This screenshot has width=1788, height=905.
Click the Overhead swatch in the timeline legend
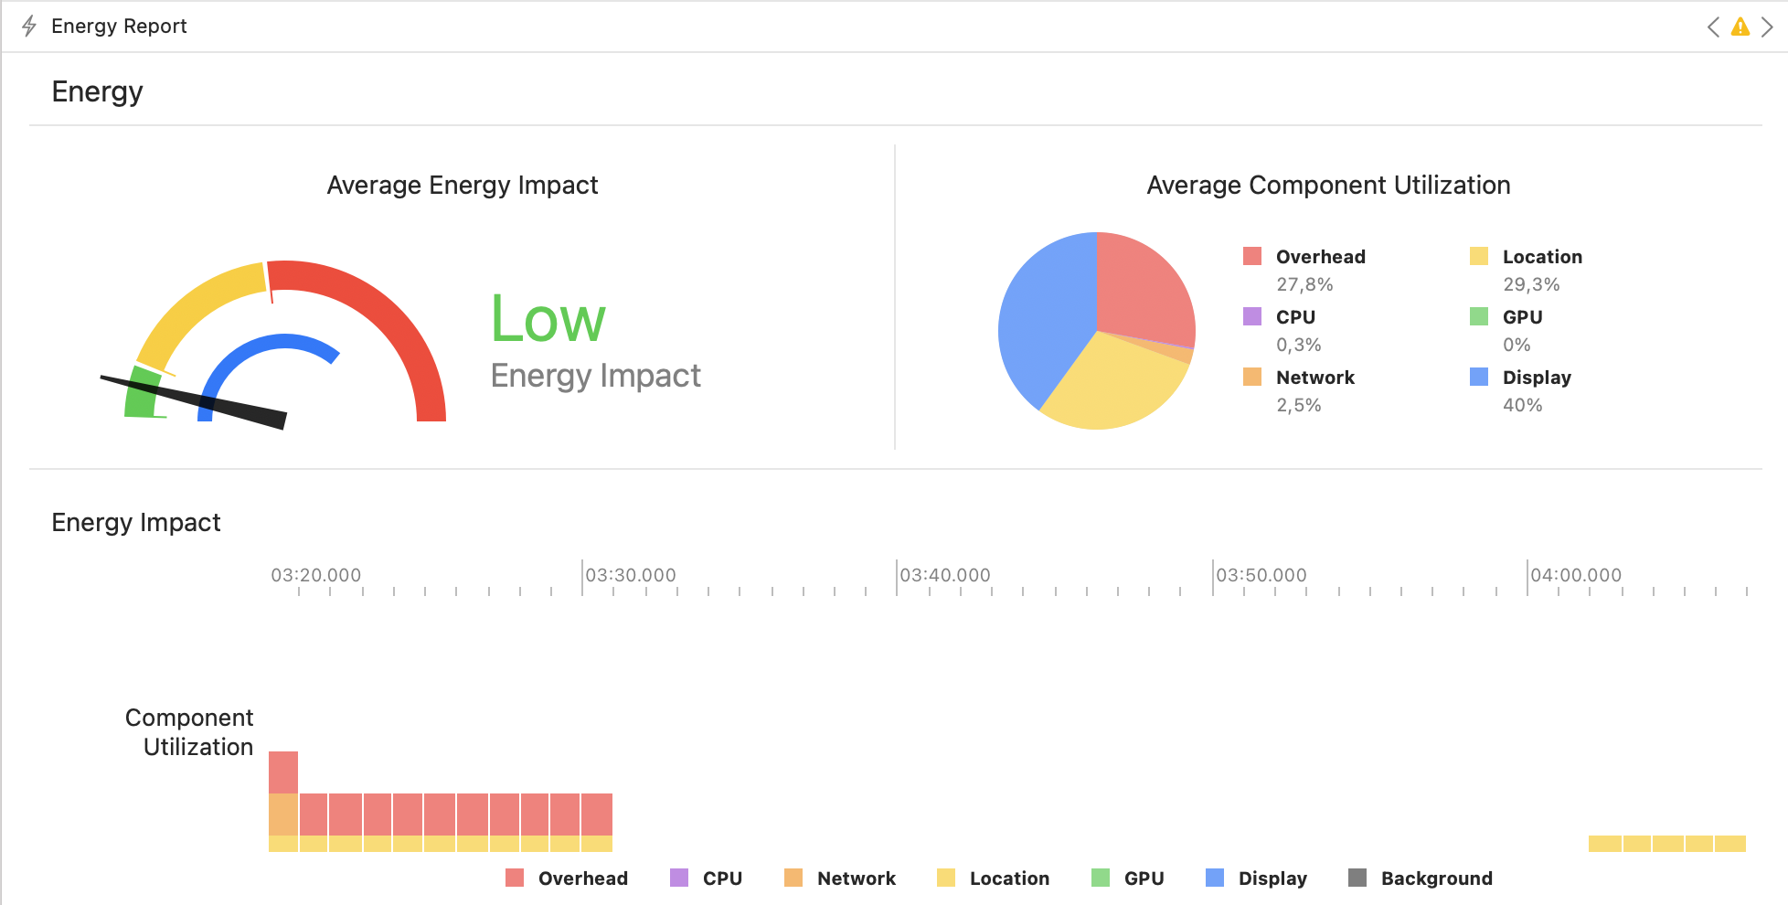[x=515, y=878]
